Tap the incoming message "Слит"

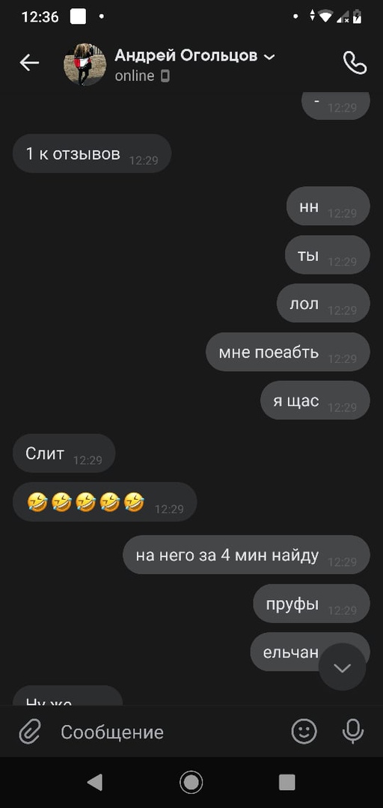tap(64, 453)
